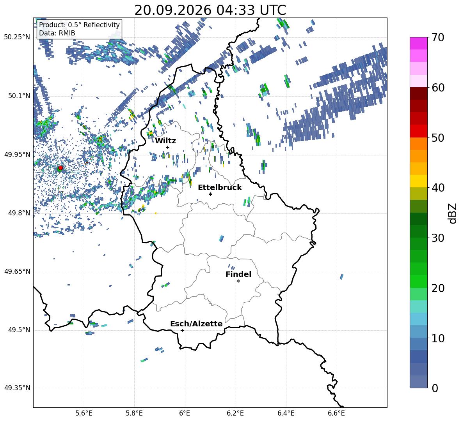The height and width of the screenshot is (421, 462).
Task: Click the 50.25°N latitude tick label
Action: coord(17,37)
